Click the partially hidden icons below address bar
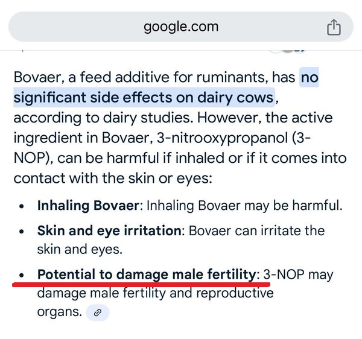Image resolution: width=362 pixels, height=339 pixels. [x=287, y=51]
